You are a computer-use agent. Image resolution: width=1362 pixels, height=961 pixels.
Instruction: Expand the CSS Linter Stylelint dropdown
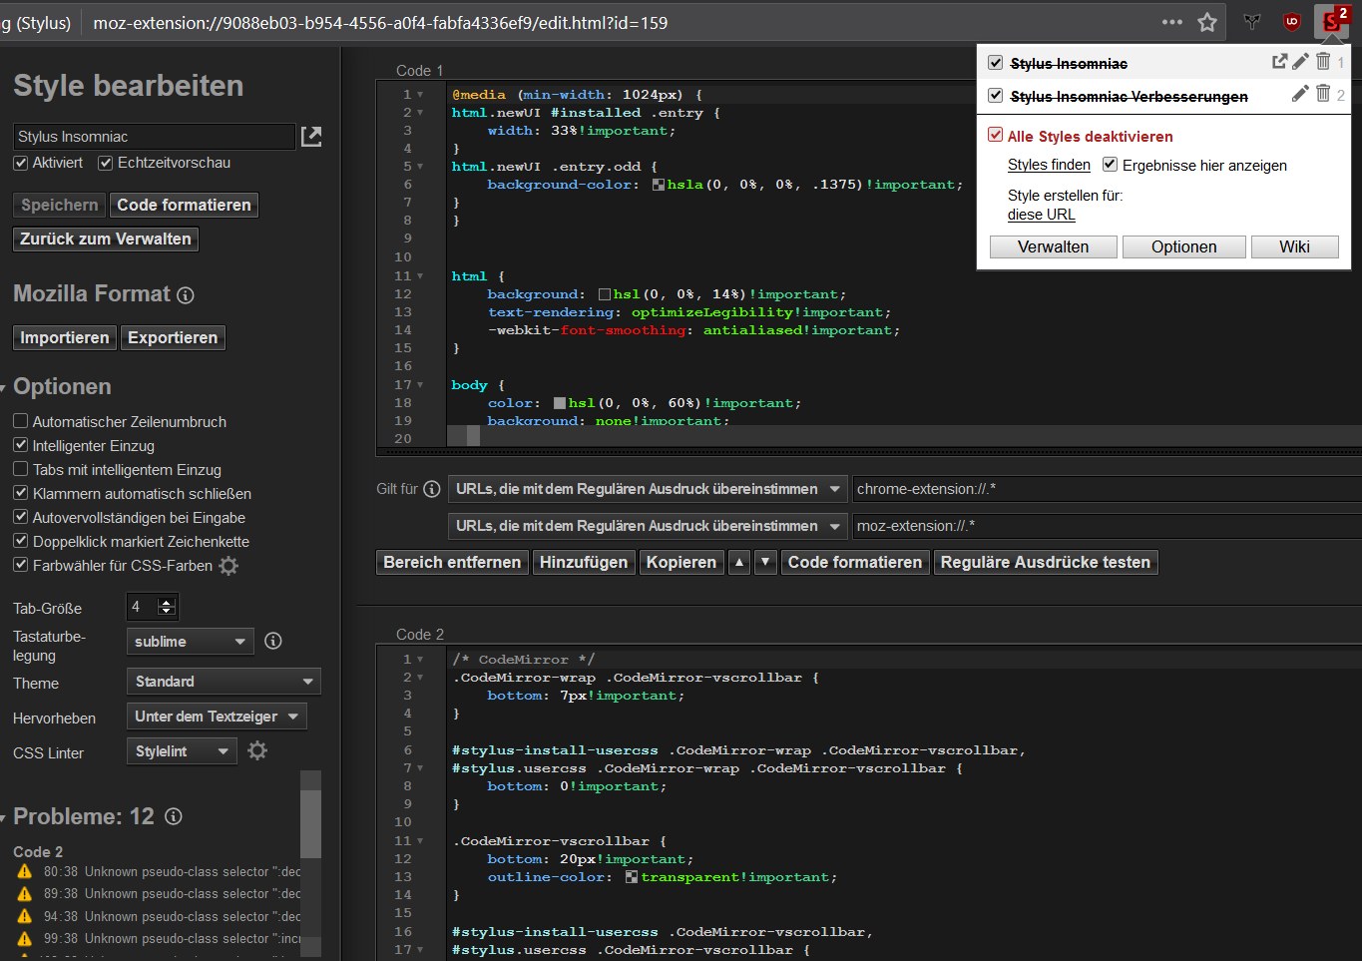coord(182,751)
